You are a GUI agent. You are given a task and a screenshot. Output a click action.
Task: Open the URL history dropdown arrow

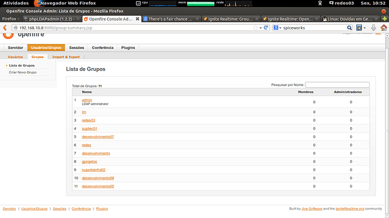260,28
